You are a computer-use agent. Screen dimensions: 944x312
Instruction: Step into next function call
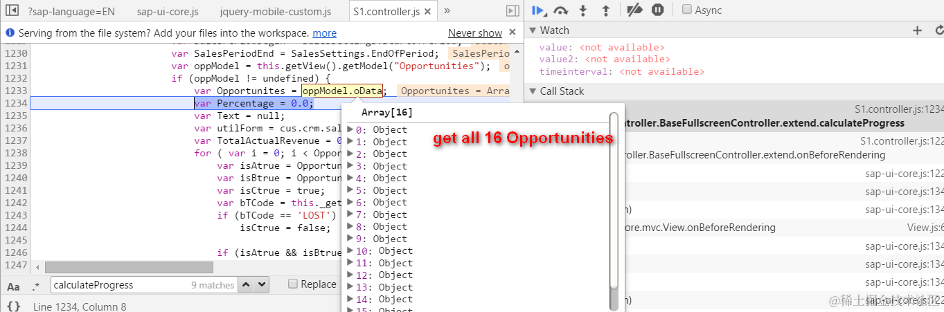[x=583, y=10]
